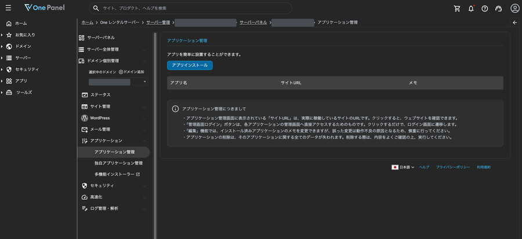Collapse ドメイン個別管理 chevron

pyautogui.click(x=144, y=61)
